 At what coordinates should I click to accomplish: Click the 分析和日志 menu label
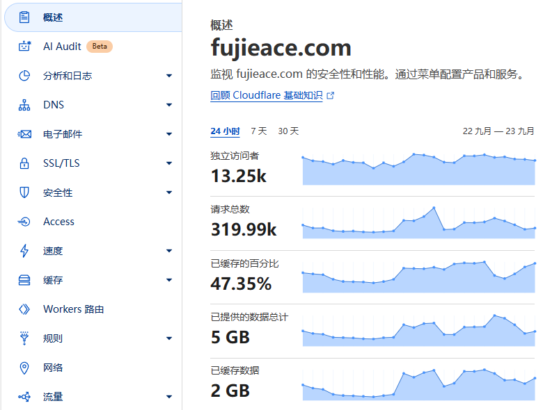tap(68, 76)
